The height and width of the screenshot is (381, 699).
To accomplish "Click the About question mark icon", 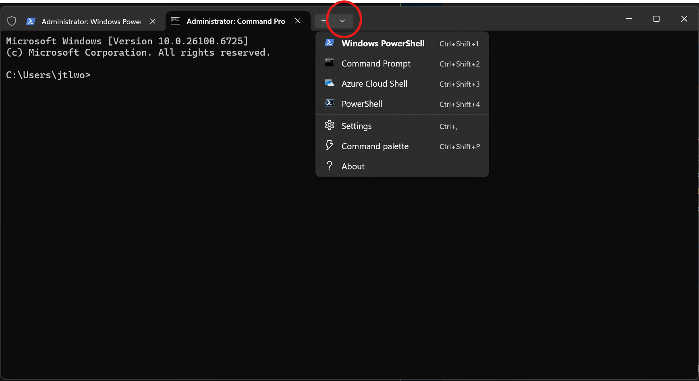I will [330, 166].
